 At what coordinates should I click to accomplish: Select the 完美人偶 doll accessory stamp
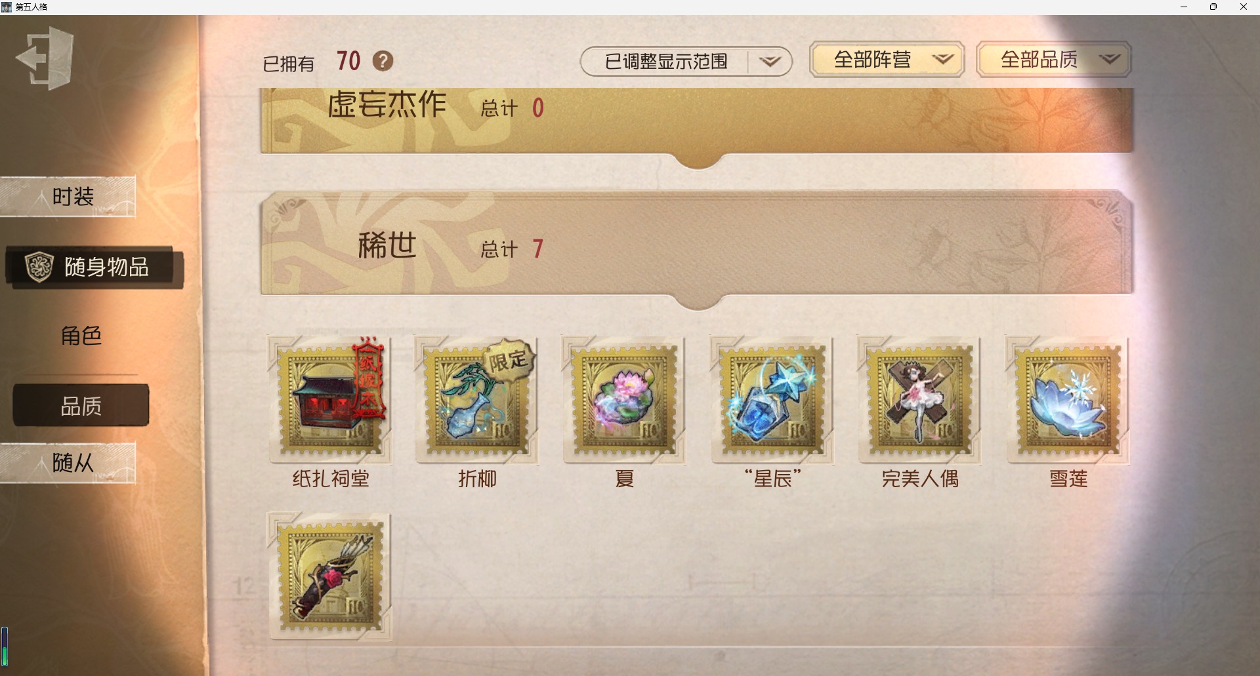point(920,401)
